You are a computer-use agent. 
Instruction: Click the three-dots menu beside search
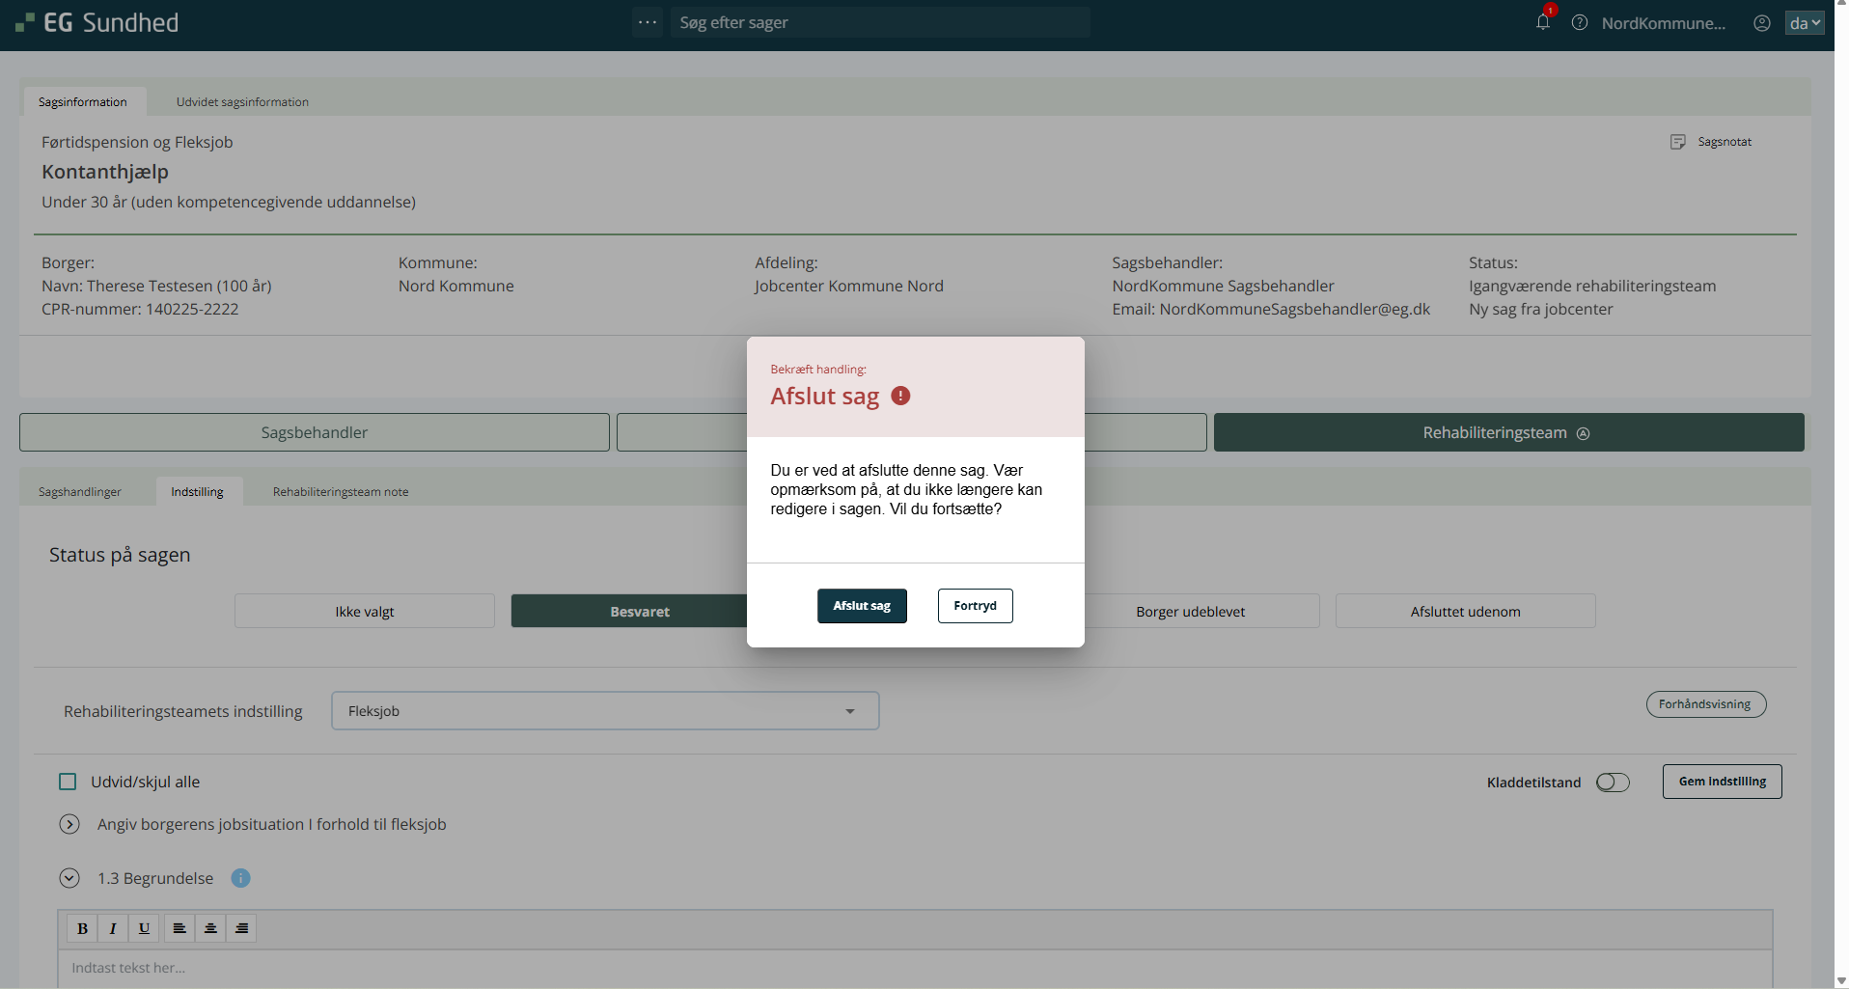click(x=648, y=22)
